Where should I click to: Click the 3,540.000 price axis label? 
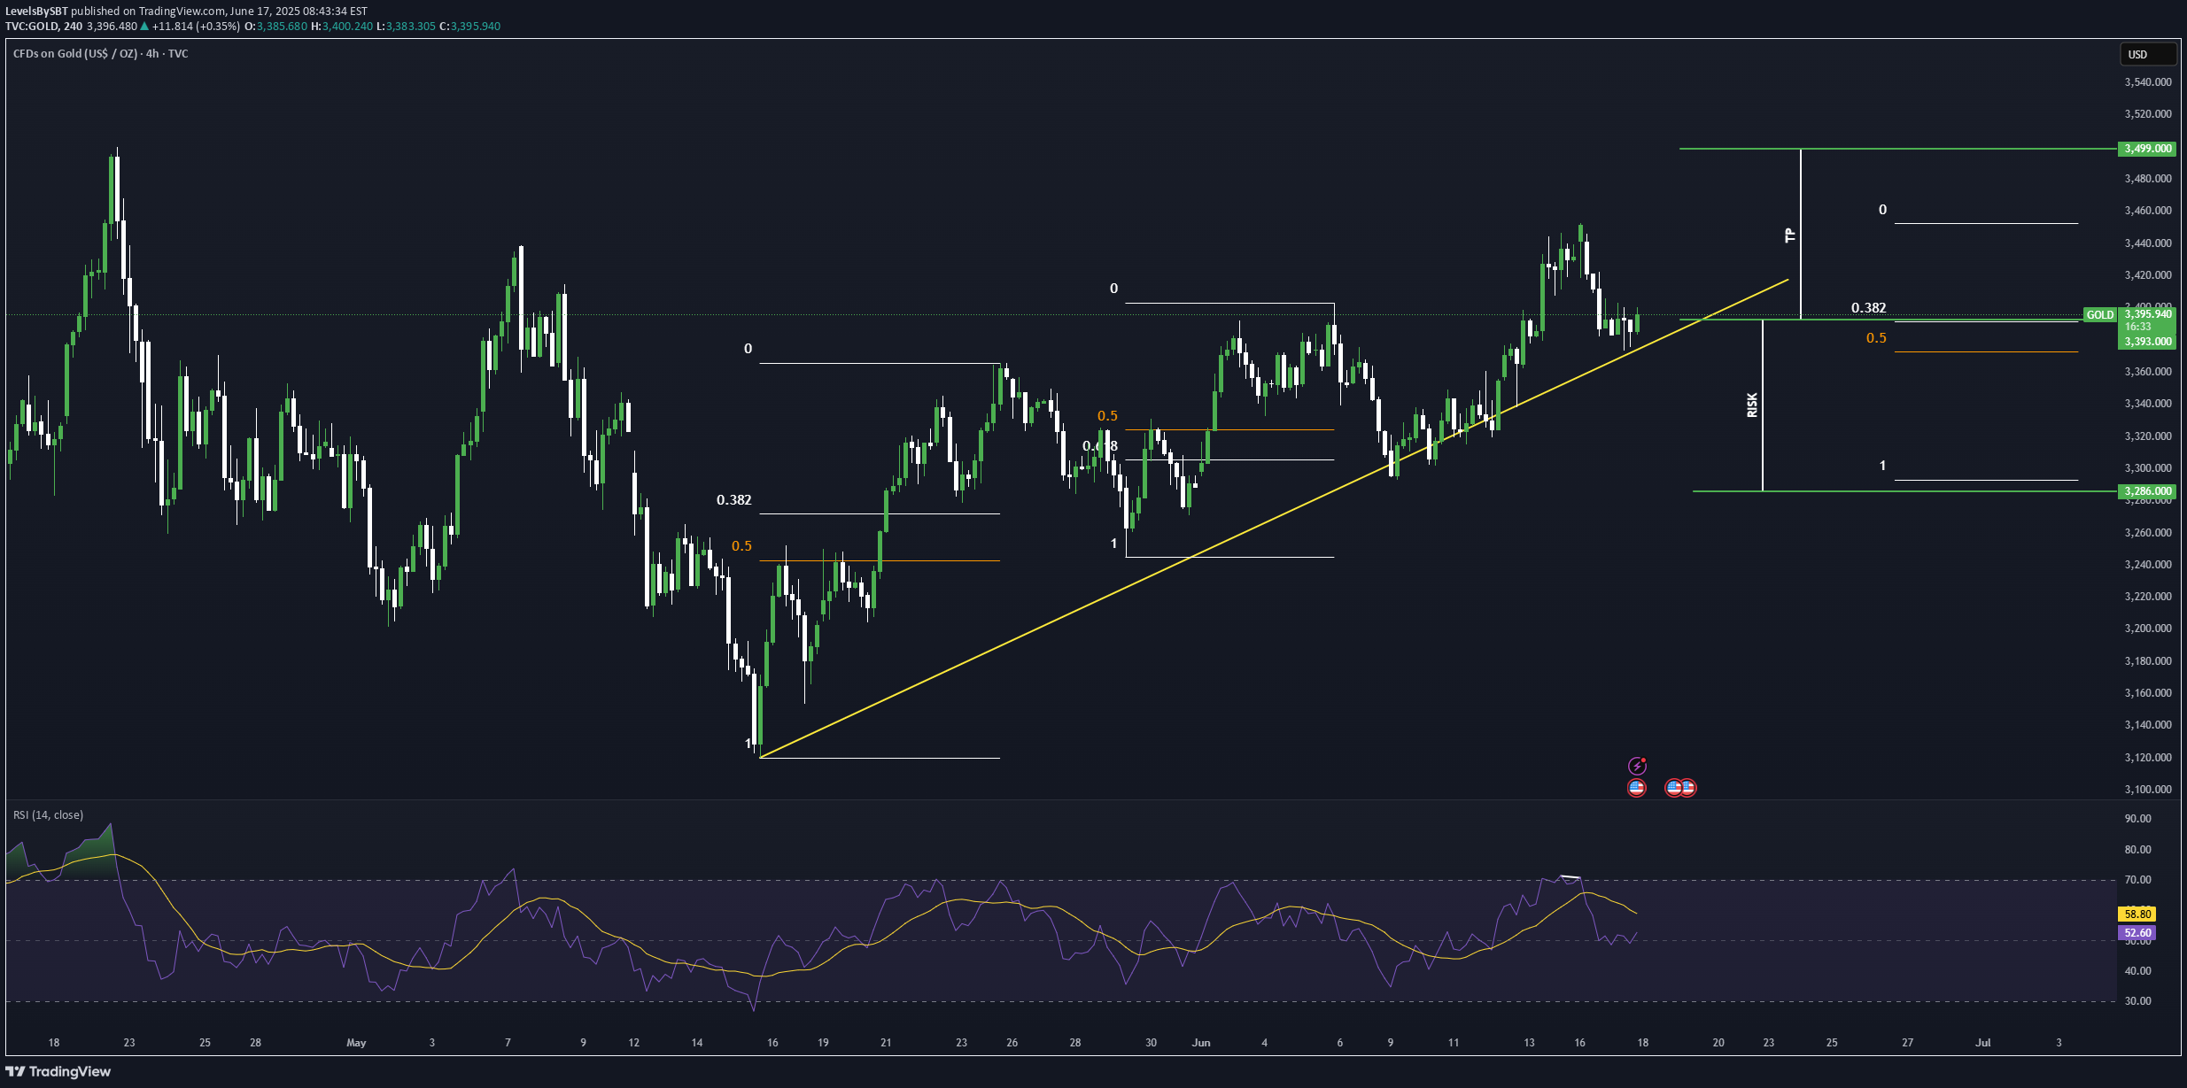tap(2148, 82)
